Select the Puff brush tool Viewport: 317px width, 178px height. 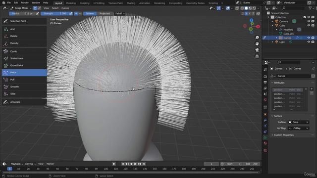[x=24, y=80]
